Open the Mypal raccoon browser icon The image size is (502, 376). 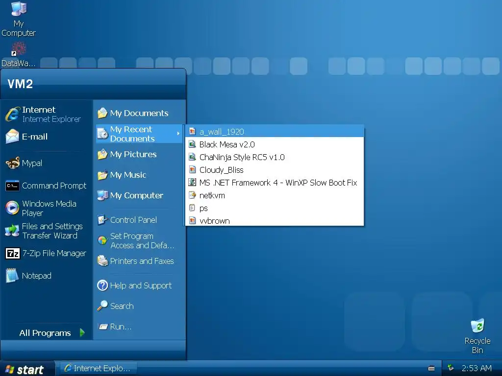pos(12,163)
